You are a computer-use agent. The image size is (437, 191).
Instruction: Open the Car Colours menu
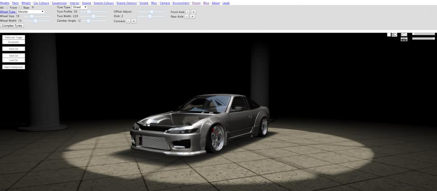pyautogui.click(x=41, y=3)
